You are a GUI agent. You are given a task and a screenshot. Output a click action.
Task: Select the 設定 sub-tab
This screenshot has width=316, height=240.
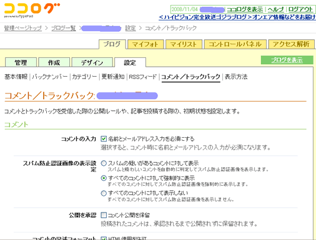130,62
